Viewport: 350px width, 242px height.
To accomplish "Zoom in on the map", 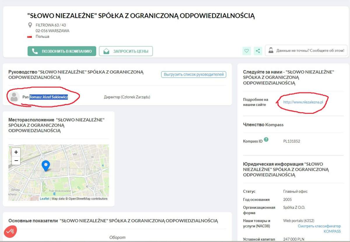I will pos(16,152).
